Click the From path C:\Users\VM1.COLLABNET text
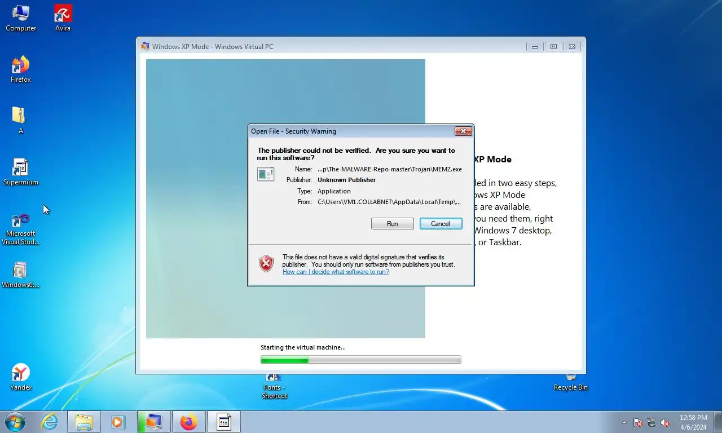Image resolution: width=722 pixels, height=433 pixels. click(x=389, y=202)
